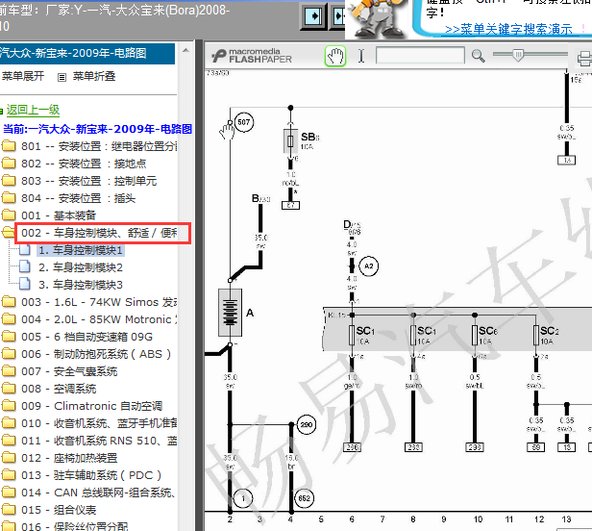Click circled node 290 in diagram
This screenshot has width=592, height=531.
pyautogui.click(x=307, y=425)
